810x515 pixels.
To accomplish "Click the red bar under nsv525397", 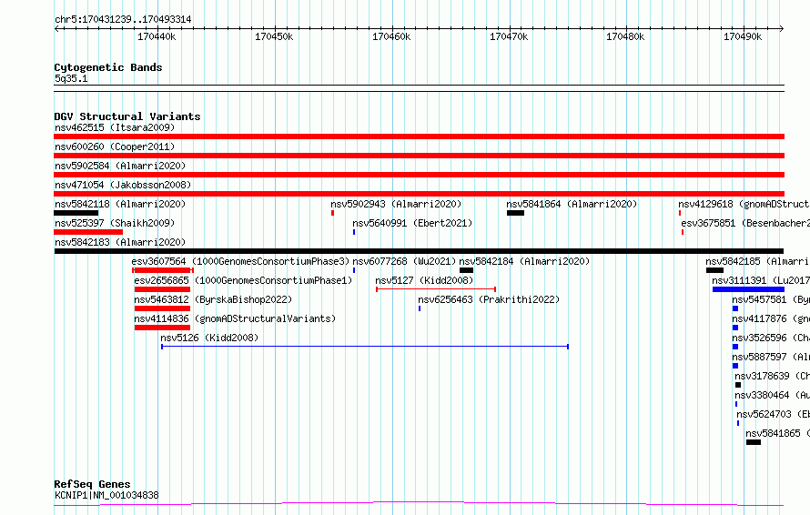I will (x=88, y=232).
